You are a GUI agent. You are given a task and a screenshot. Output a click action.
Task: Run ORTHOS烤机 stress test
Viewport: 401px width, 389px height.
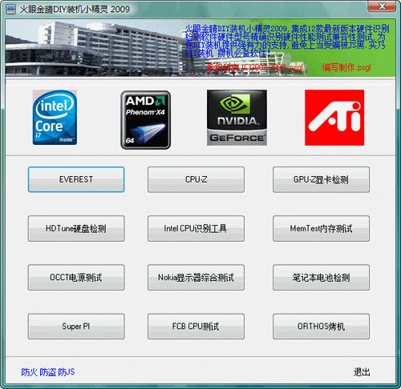click(321, 327)
